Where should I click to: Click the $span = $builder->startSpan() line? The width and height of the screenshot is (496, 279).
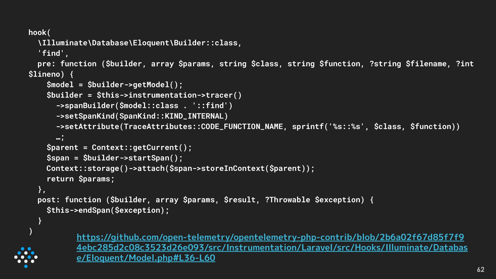114,158
